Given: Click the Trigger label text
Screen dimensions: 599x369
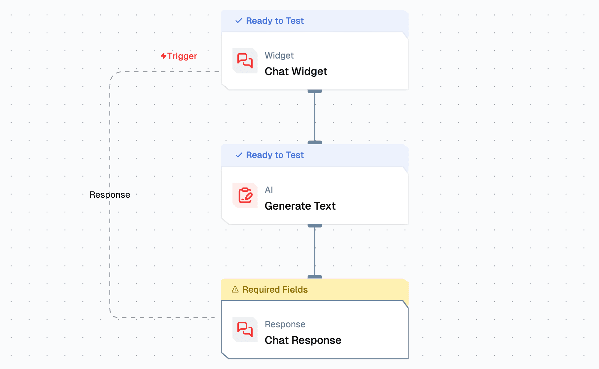Looking at the screenshot, I should [x=182, y=56].
